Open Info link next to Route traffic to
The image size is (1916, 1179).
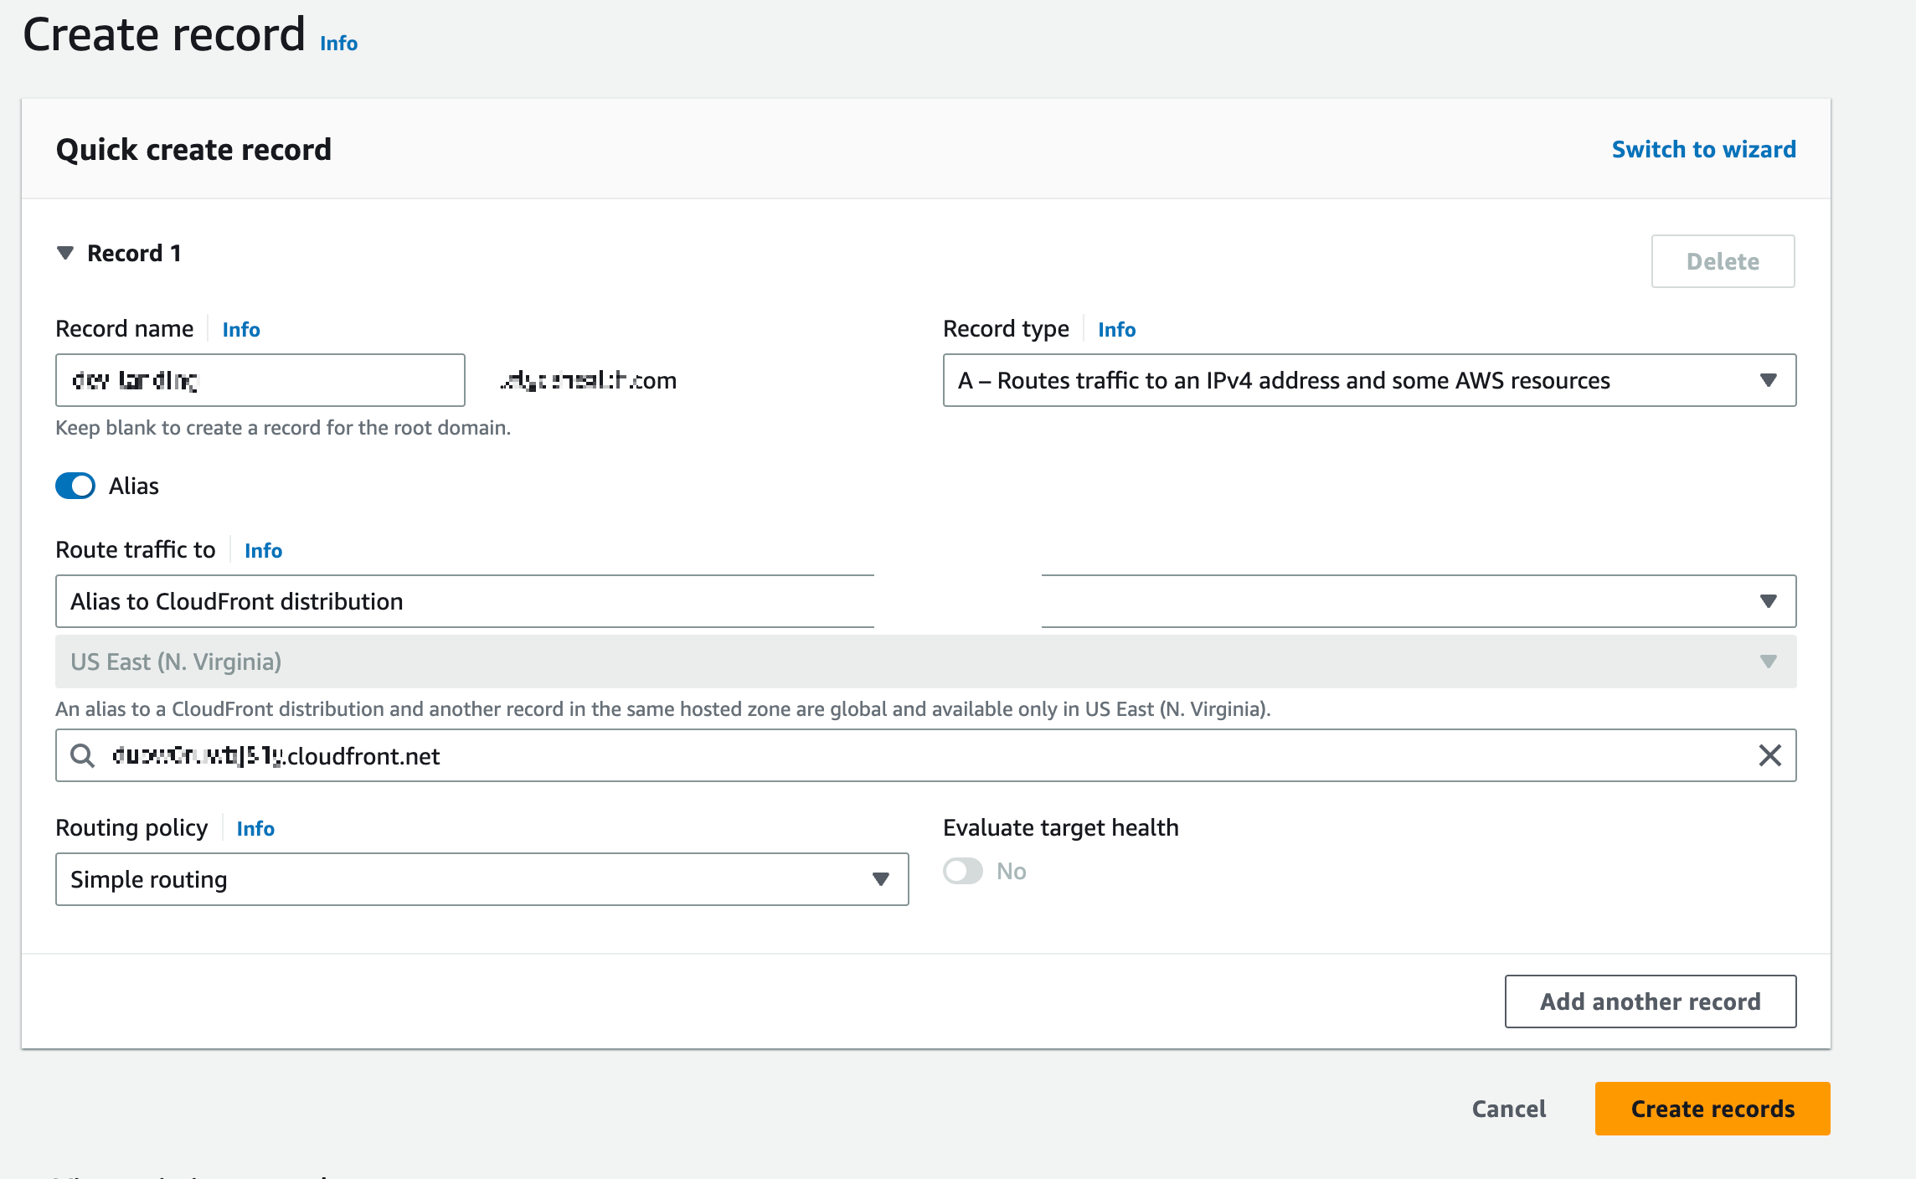[x=263, y=551]
